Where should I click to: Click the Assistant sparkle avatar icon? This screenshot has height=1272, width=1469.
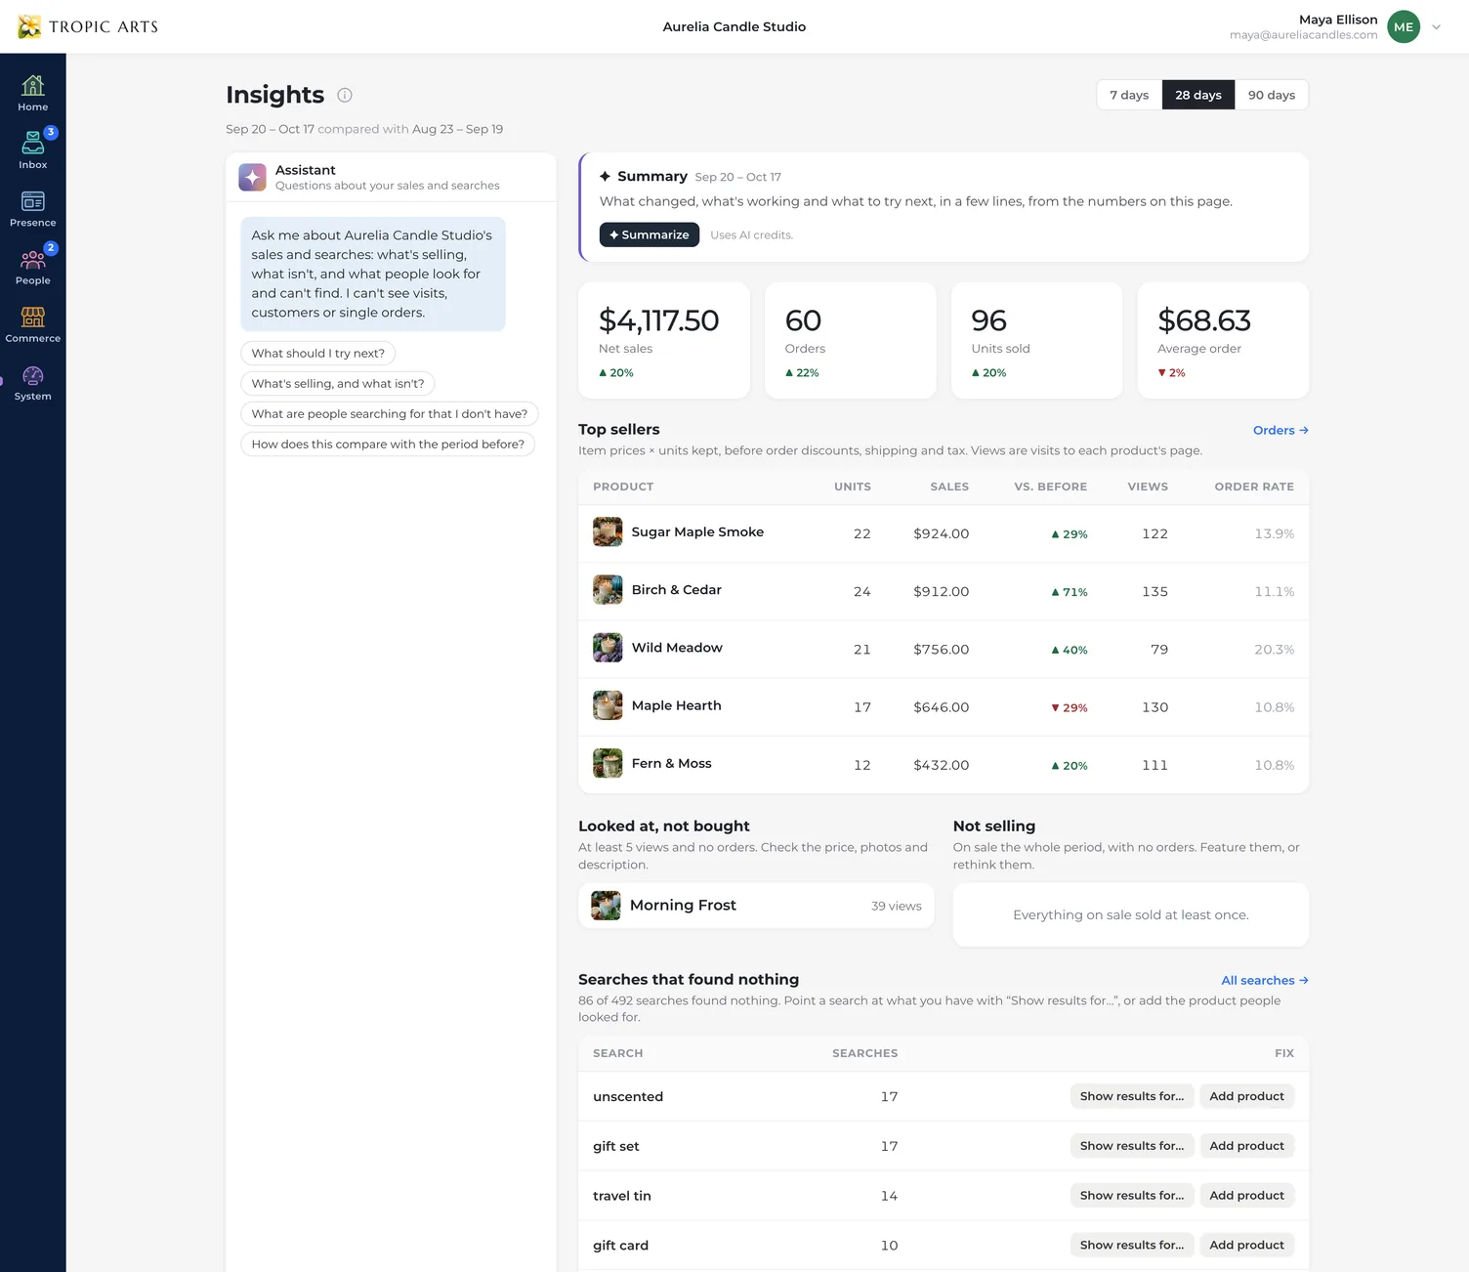point(252,177)
